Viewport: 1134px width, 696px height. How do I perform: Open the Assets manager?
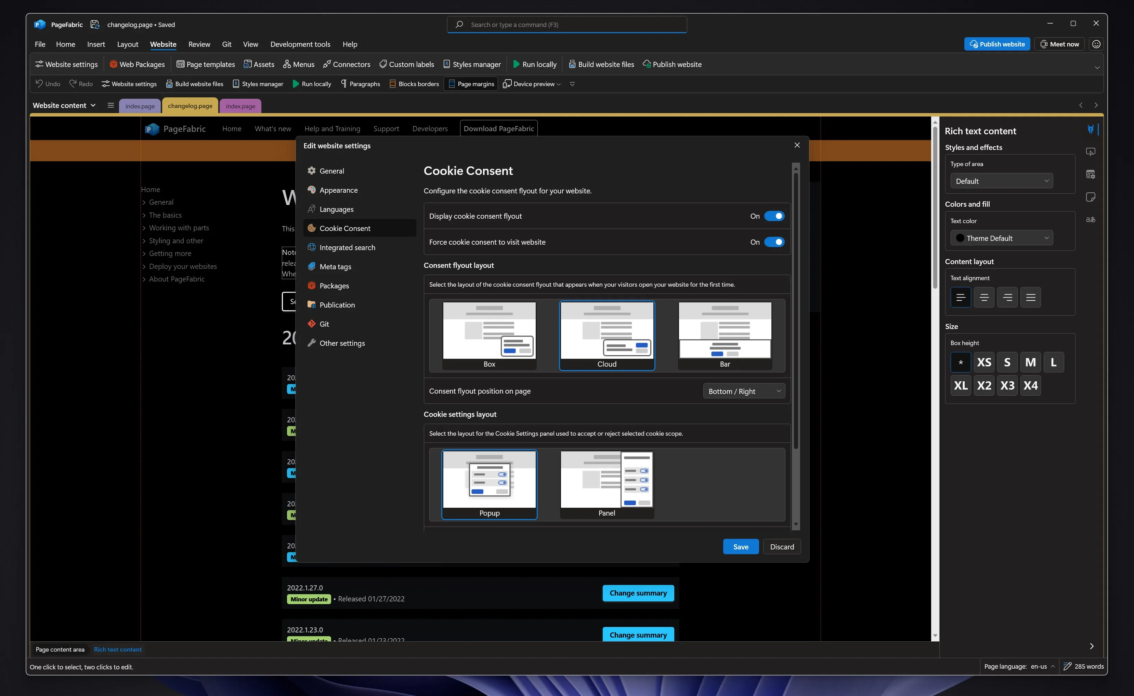coord(259,65)
